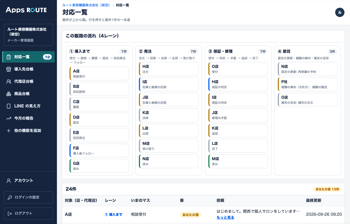Click the K店 返却 card
Screen dimensions: 350x224
pos(238,131)
